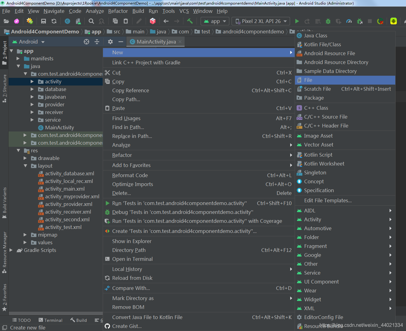Collapse the layout folder arrow
406x331 pixels.
tap(25, 166)
